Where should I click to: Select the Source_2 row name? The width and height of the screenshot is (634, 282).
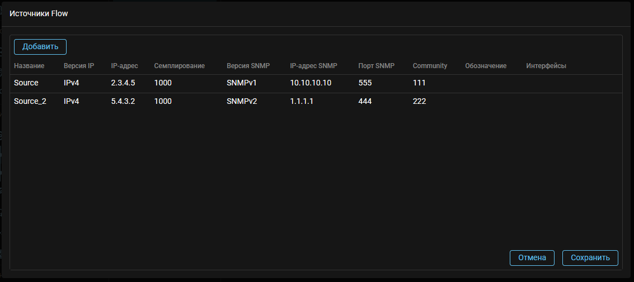30,102
